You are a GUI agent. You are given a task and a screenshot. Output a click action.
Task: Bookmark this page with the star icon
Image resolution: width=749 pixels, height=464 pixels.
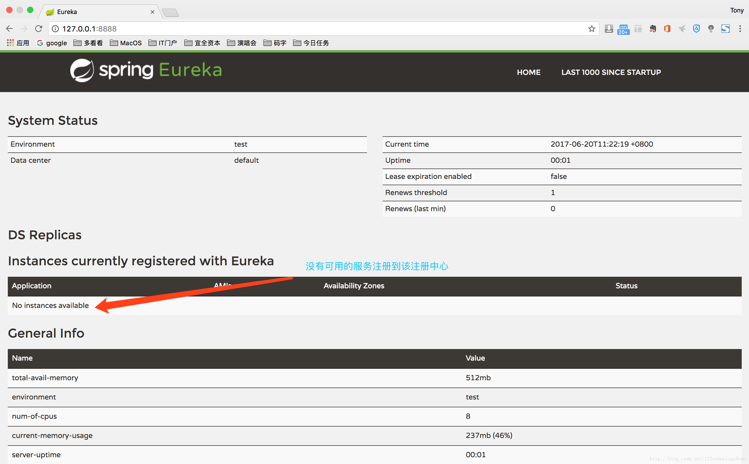coord(592,29)
